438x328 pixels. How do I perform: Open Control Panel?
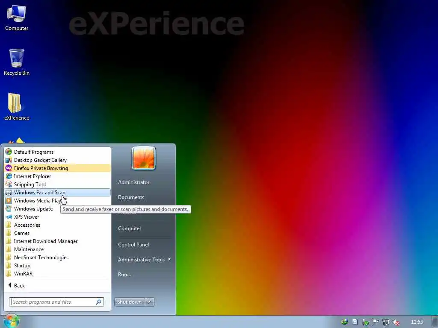point(133,245)
